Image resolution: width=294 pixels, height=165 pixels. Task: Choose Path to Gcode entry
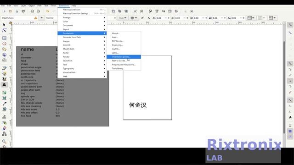(124, 60)
